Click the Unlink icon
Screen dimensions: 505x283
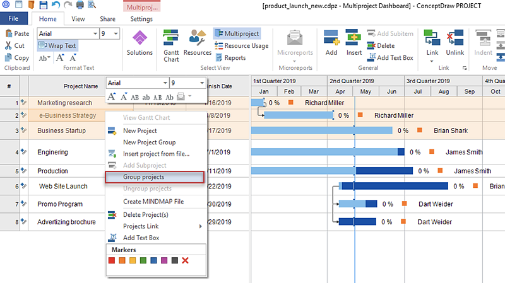point(455,43)
